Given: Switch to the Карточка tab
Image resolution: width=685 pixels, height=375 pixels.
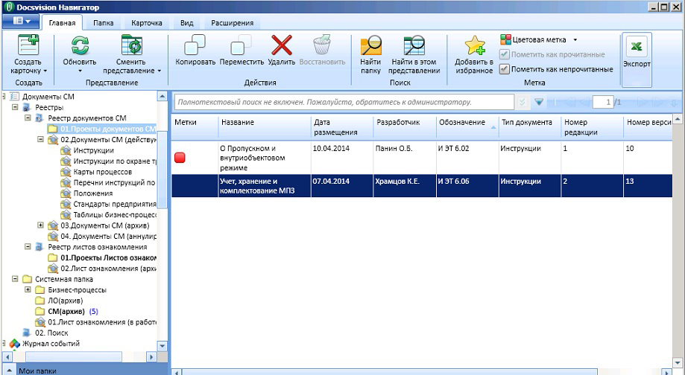Looking at the screenshot, I should point(147,23).
